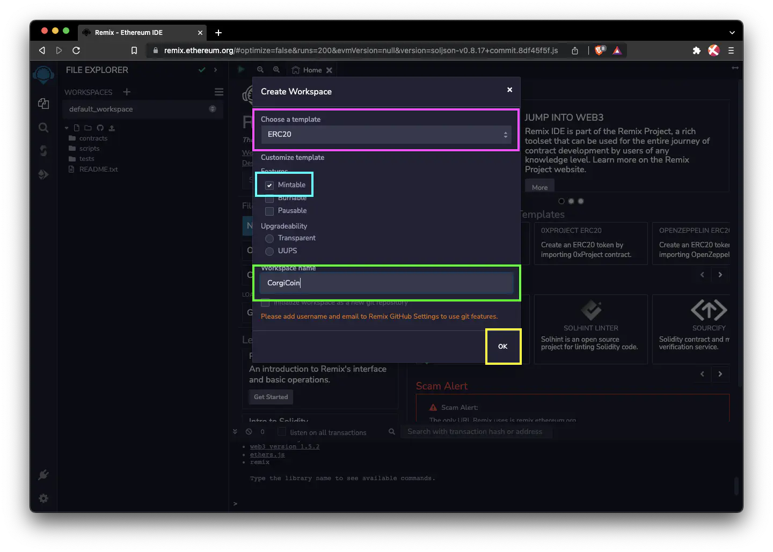This screenshot has height=552, width=773.
Task: Open browser tab list chevron
Action: click(732, 33)
